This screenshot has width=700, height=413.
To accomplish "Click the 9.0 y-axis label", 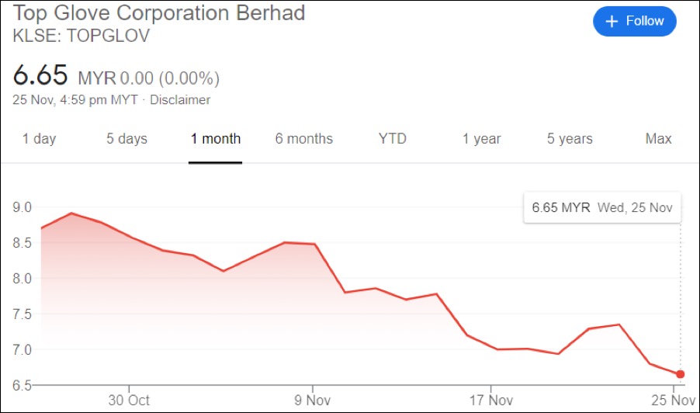I will (x=22, y=207).
